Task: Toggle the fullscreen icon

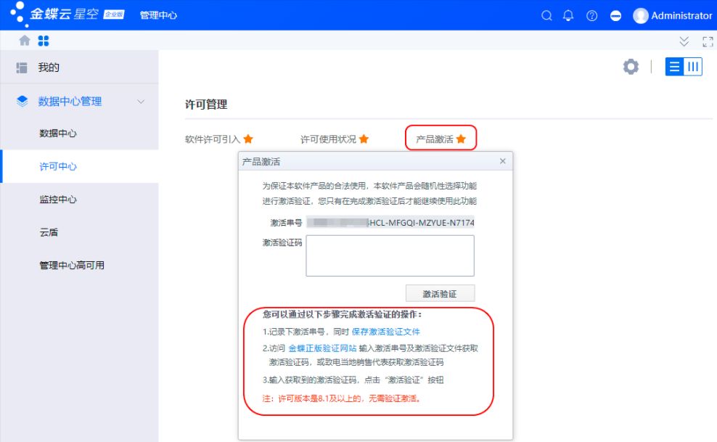Action: click(708, 41)
